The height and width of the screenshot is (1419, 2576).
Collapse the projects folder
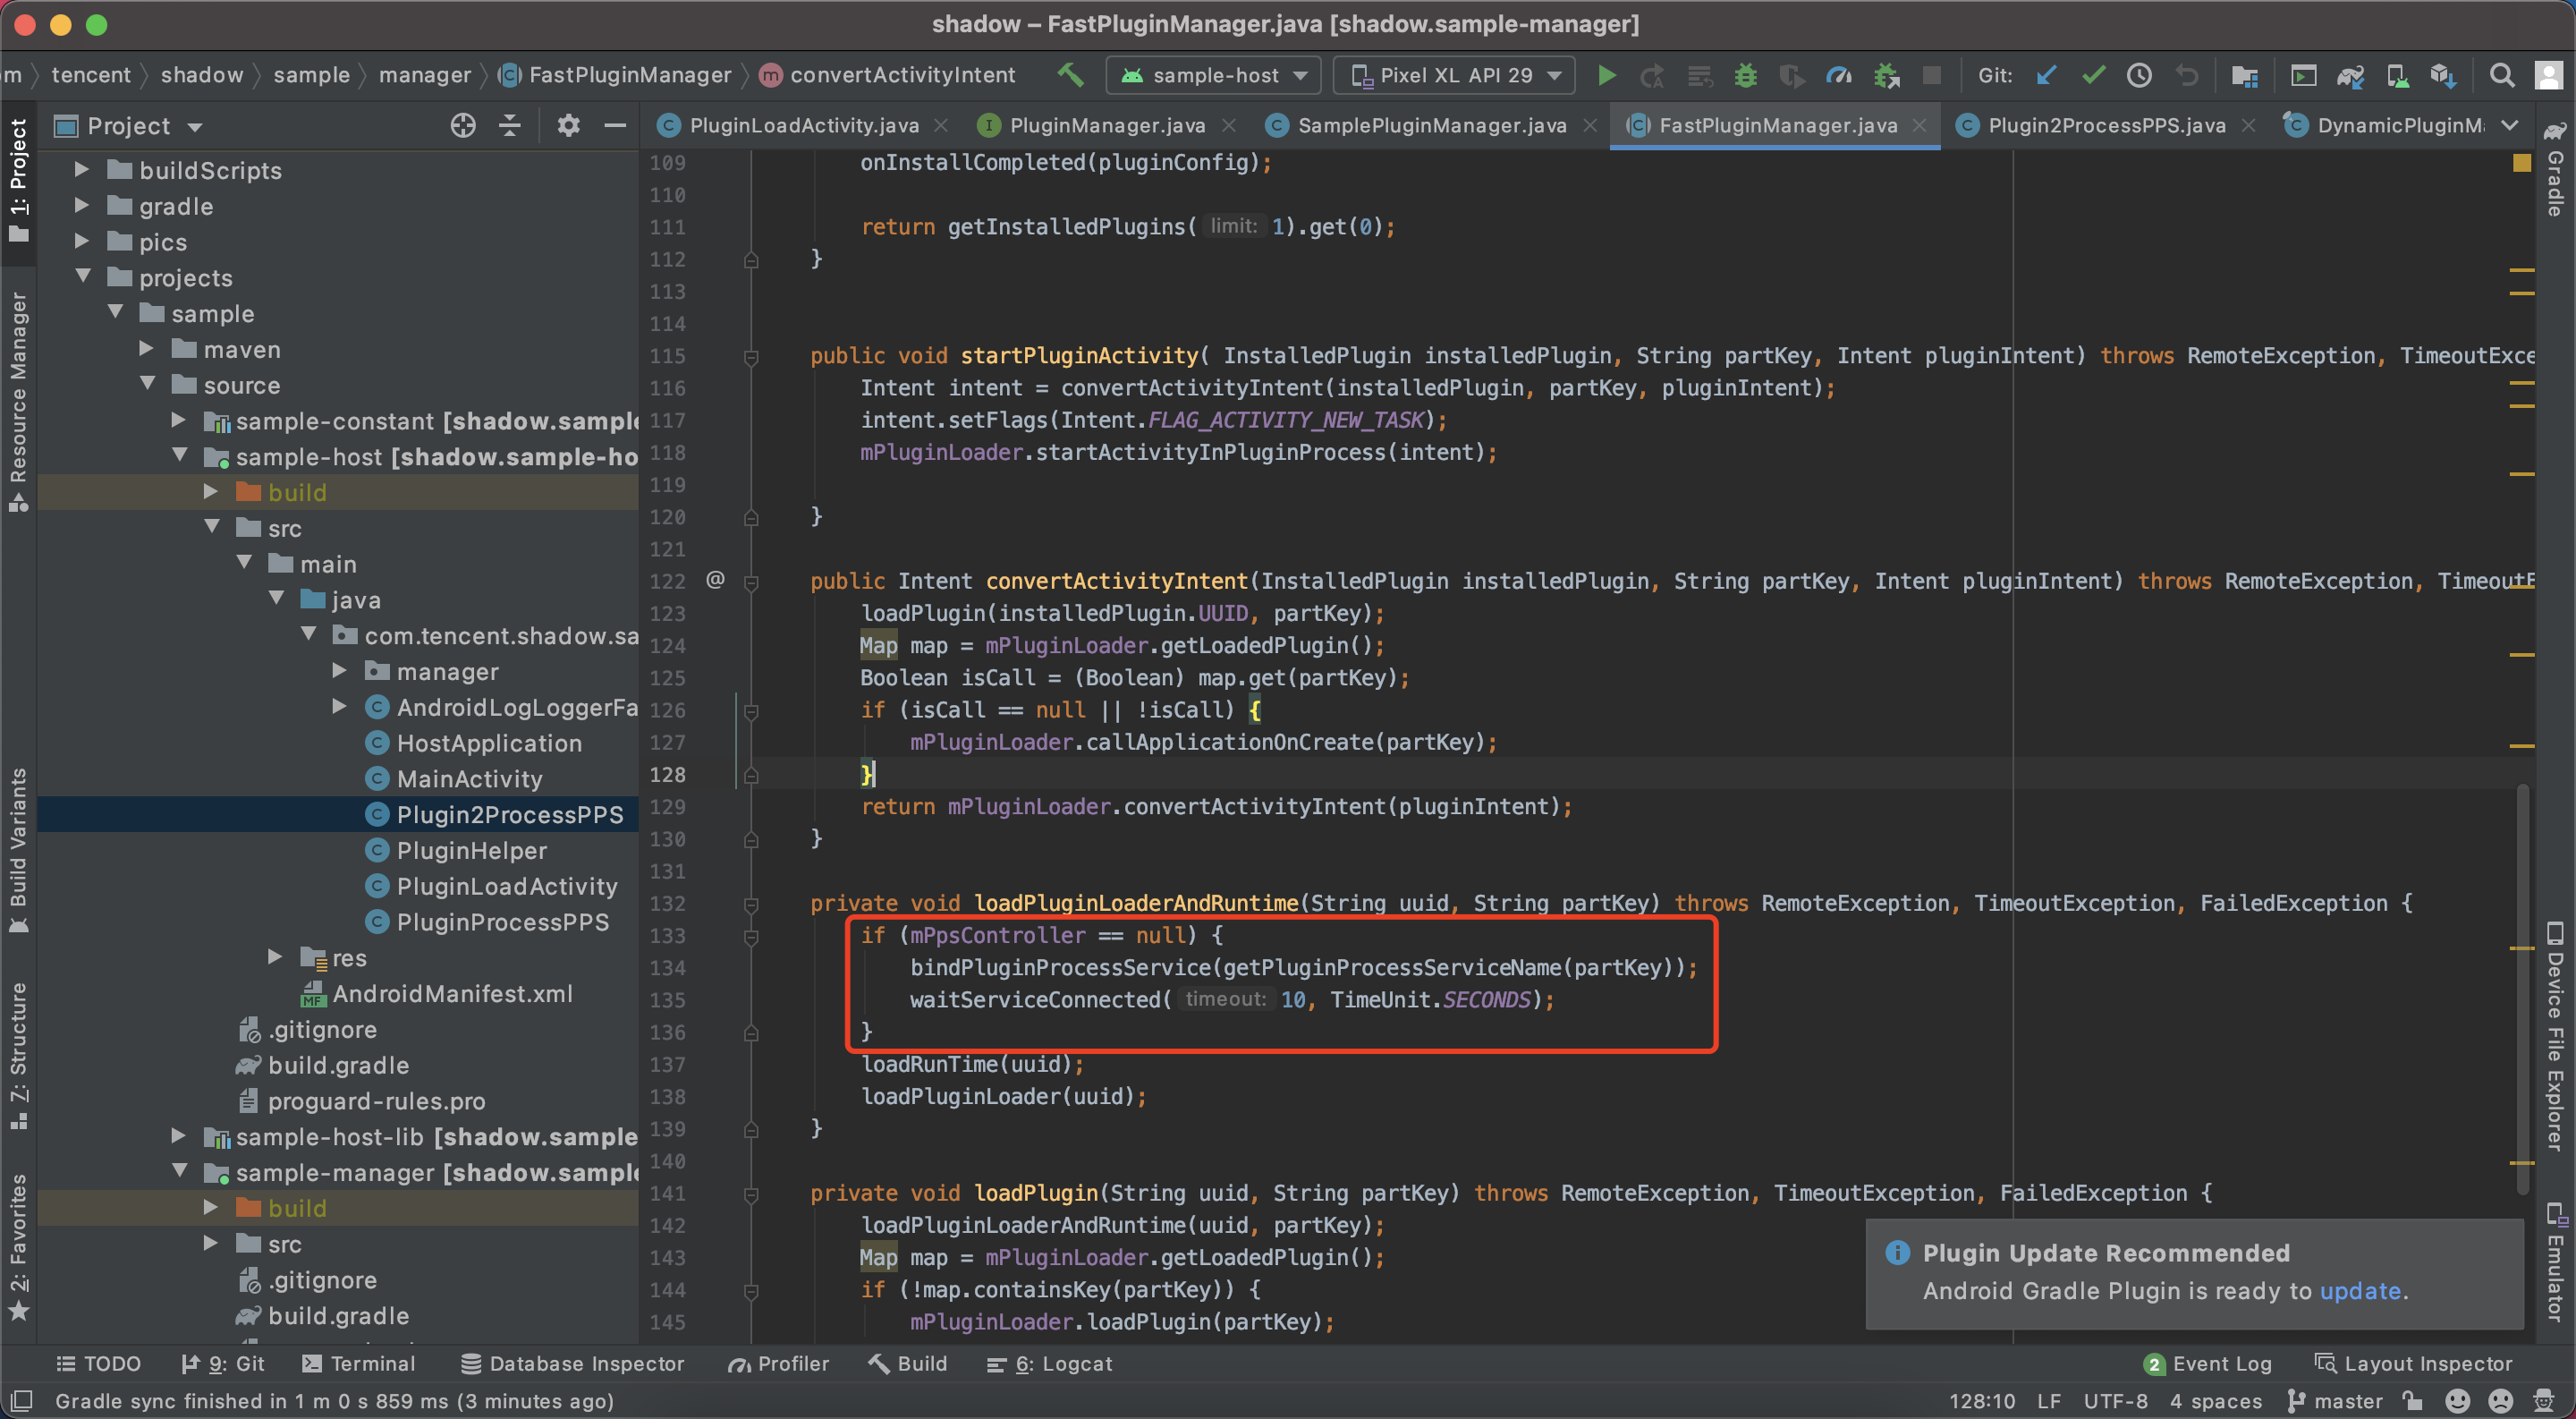coord(82,277)
